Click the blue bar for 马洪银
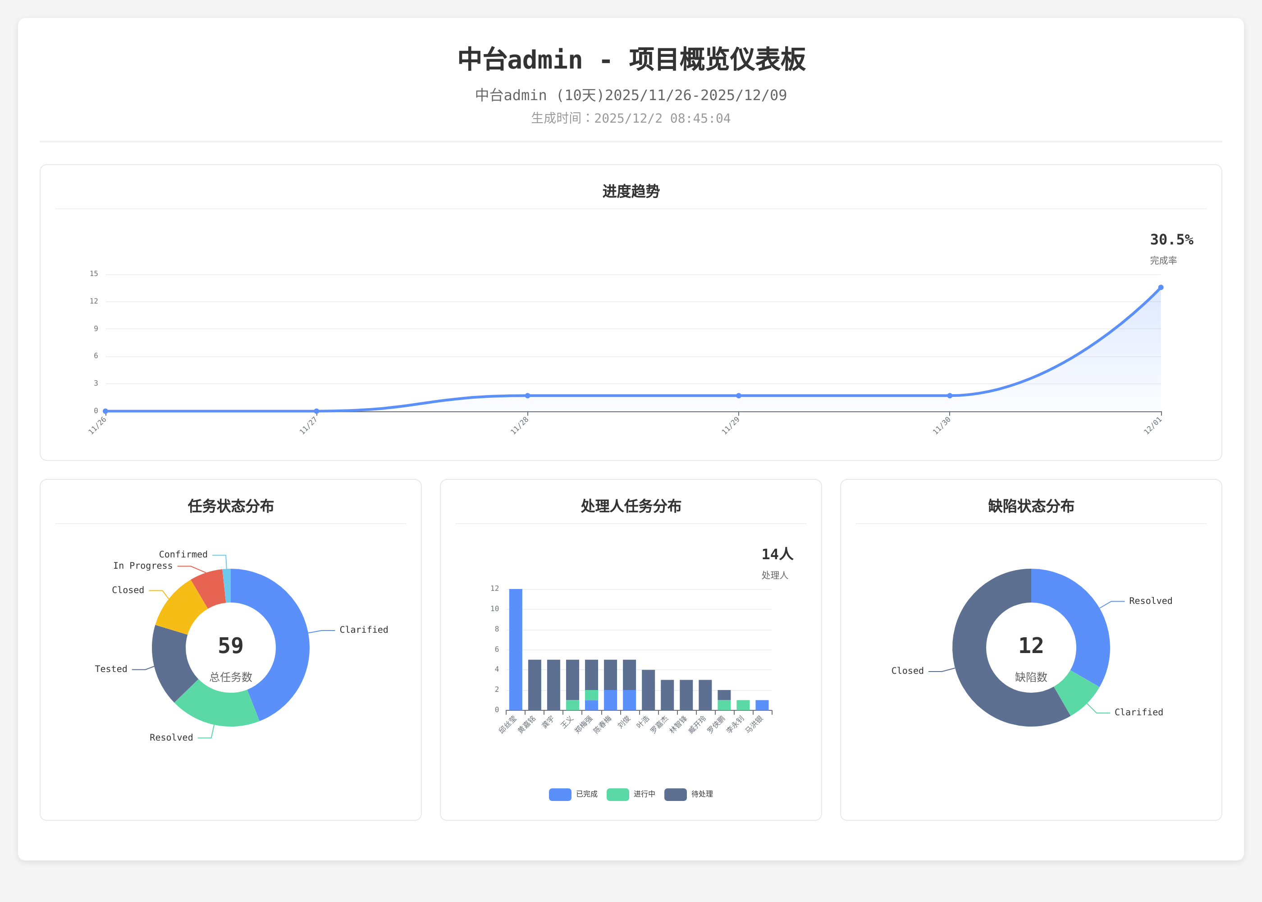The image size is (1262, 902). point(762,705)
